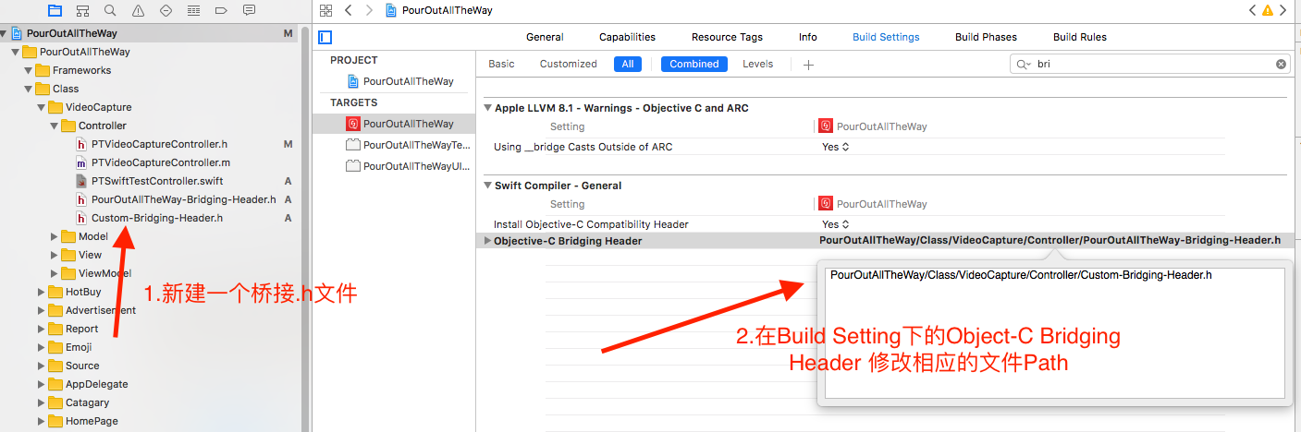Switch to the Build Phases tab
Image resolution: width=1301 pixels, height=432 pixels.
pos(986,37)
